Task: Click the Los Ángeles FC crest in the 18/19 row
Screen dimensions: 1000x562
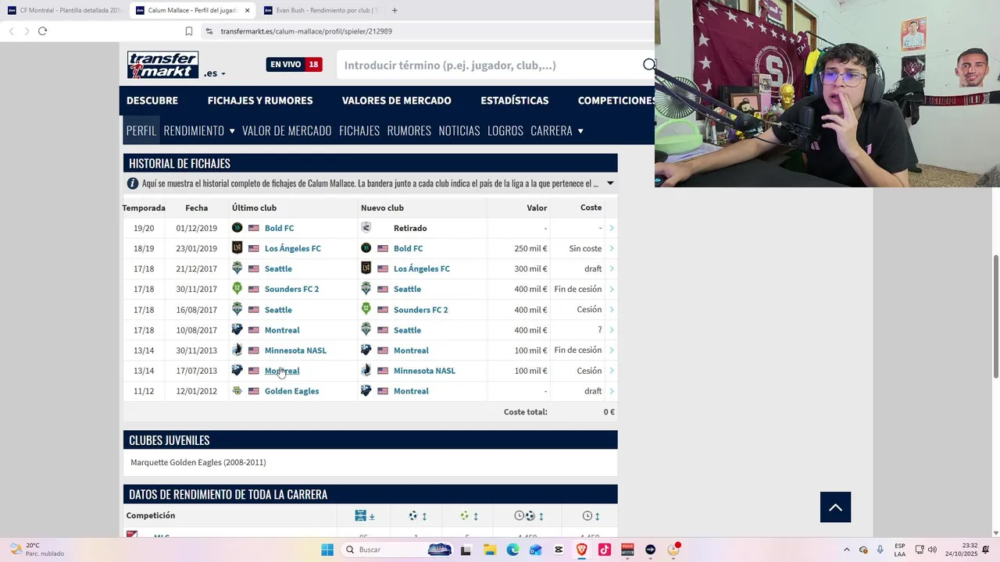Action: point(237,248)
